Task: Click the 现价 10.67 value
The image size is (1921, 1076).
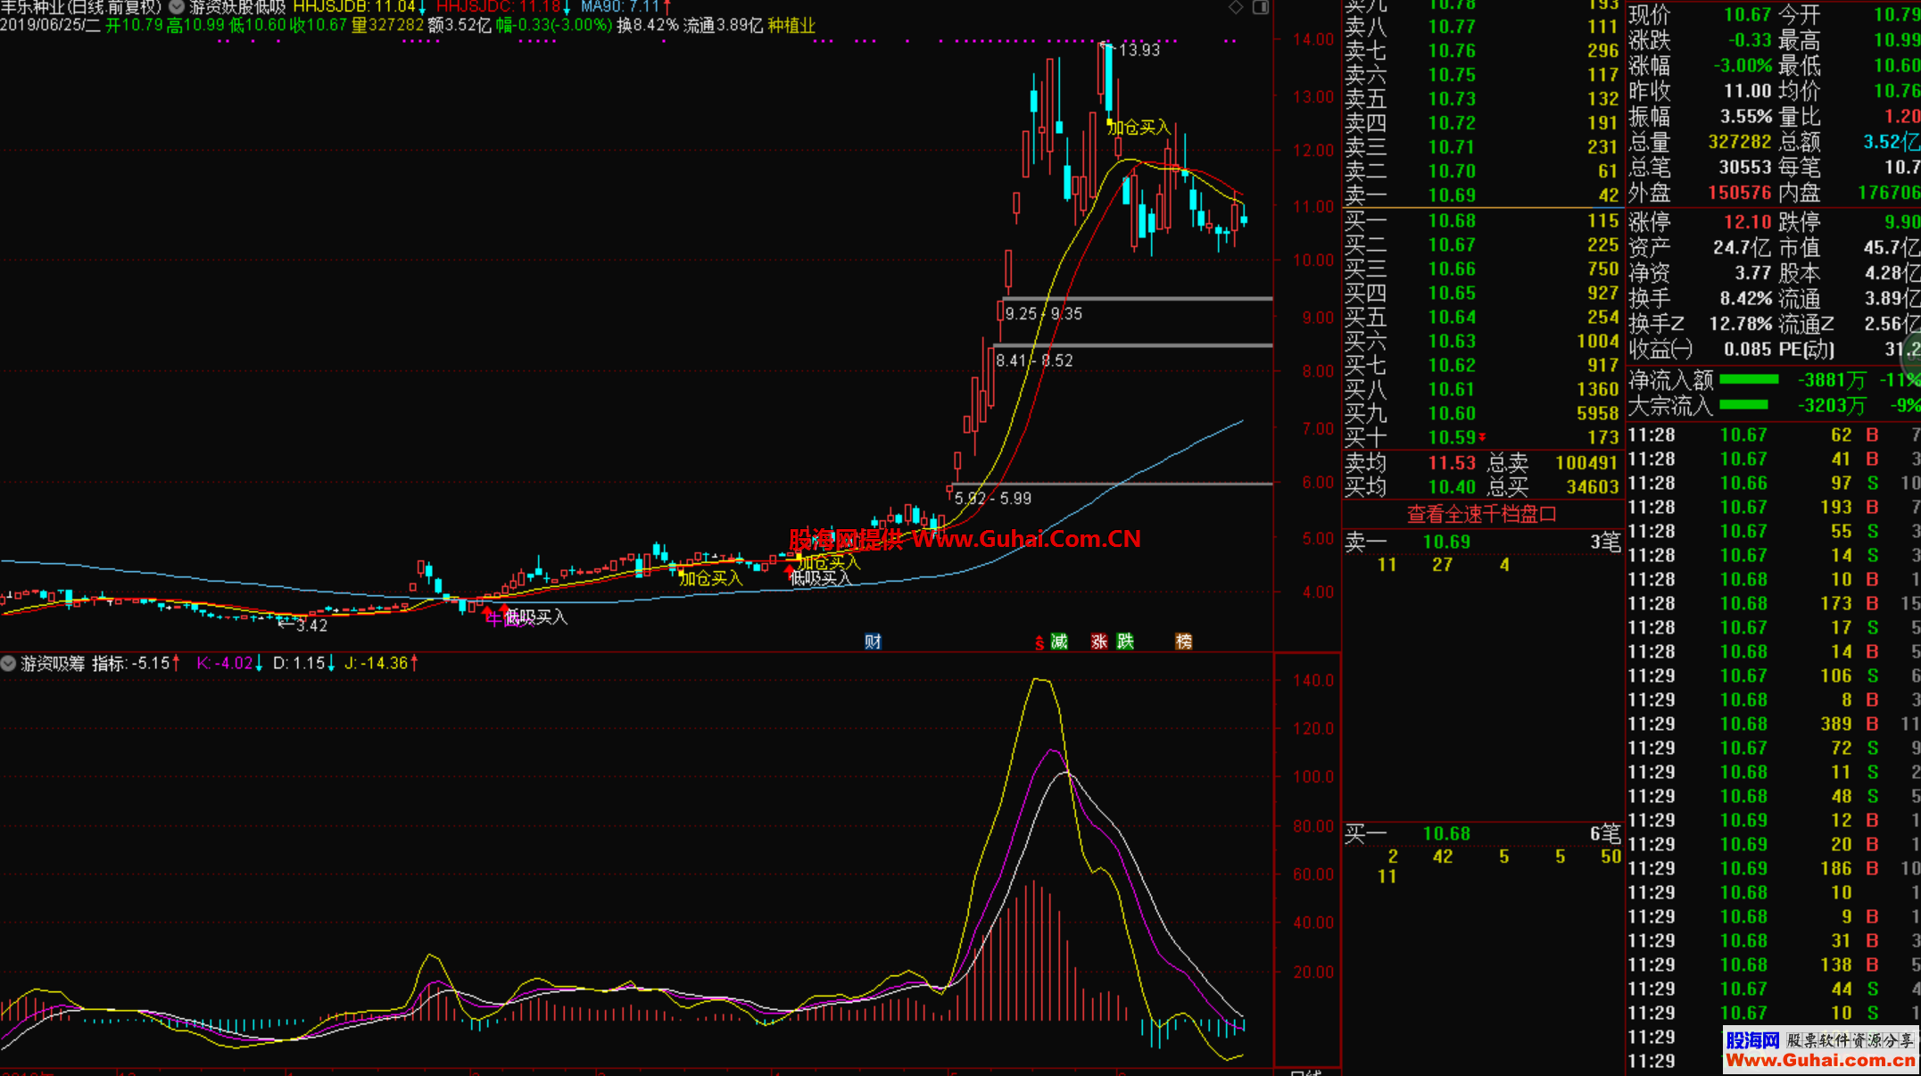Action: pos(1747,14)
